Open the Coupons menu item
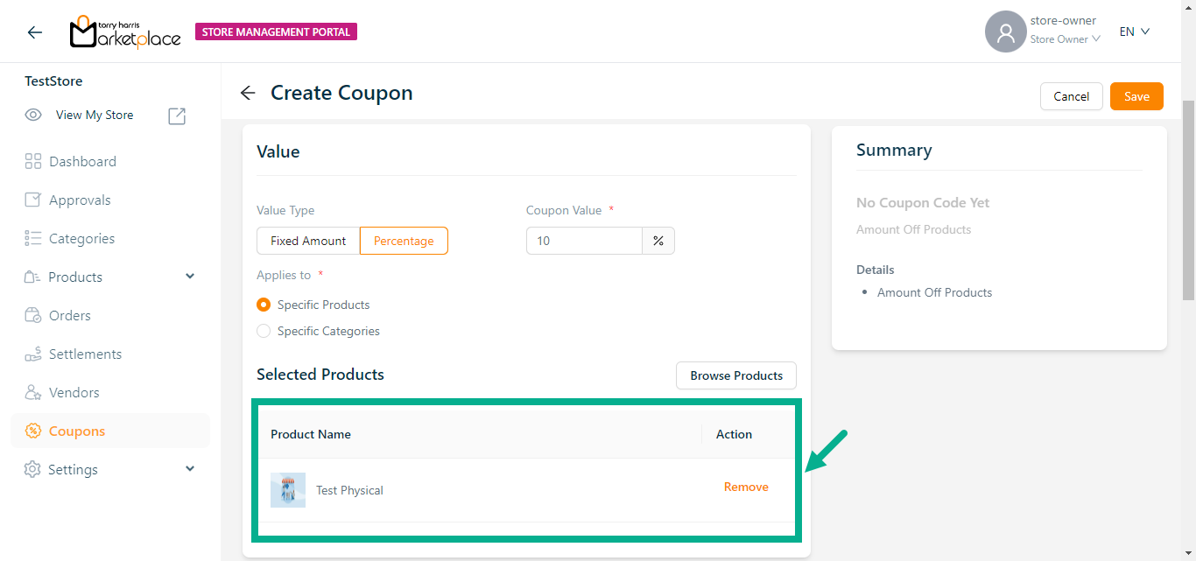1196x561 pixels. 77,431
